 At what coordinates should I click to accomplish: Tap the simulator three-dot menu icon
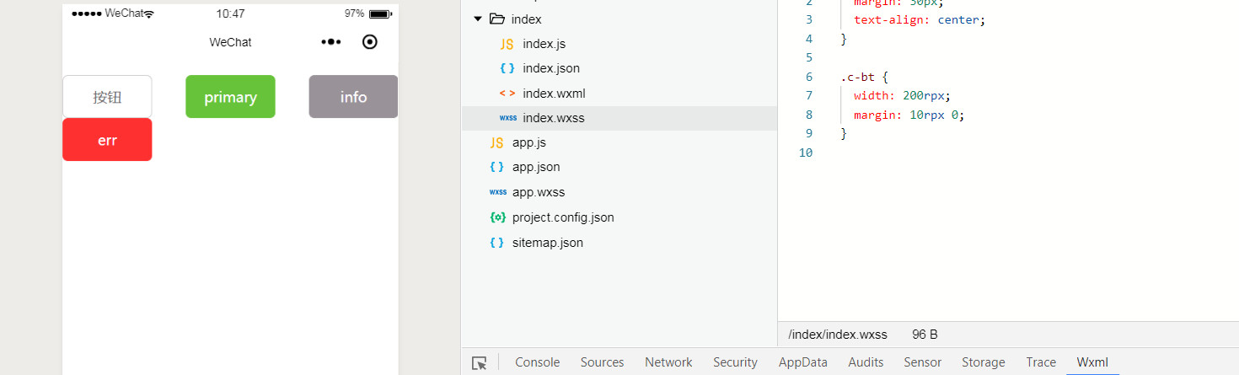tap(330, 42)
